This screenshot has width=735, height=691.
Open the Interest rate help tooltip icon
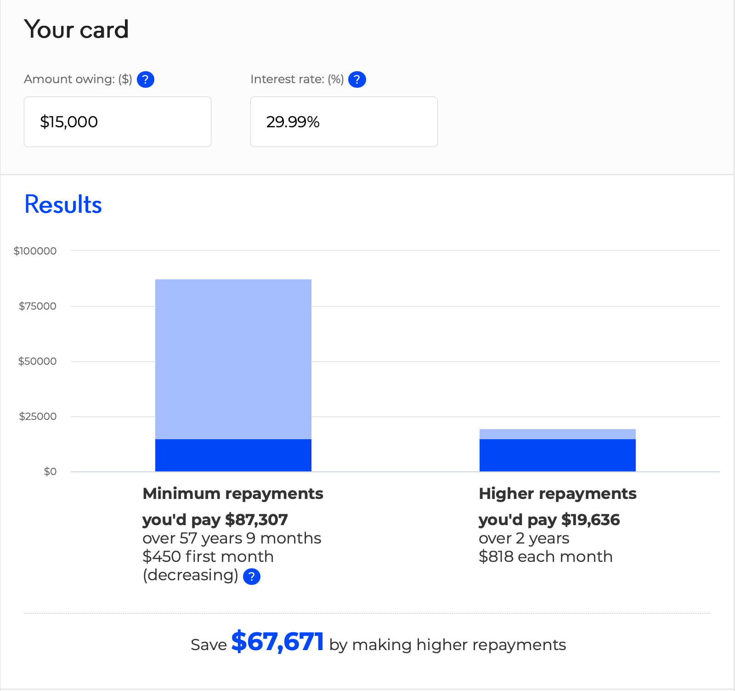(357, 79)
